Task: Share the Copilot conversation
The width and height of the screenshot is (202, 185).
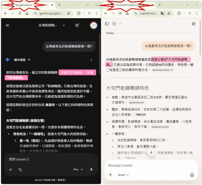Action: (x=194, y=23)
